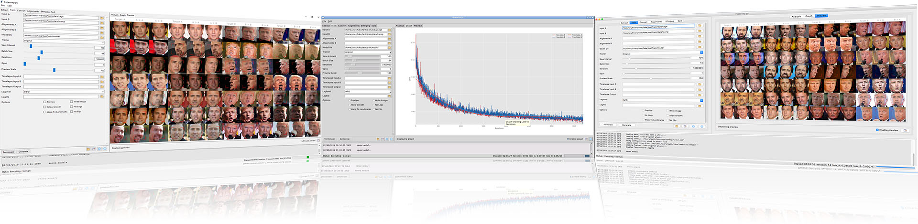Toggle Enable preview checkbox in macOS-style window
Viewport: 918px width, 224px height.
click(877, 130)
